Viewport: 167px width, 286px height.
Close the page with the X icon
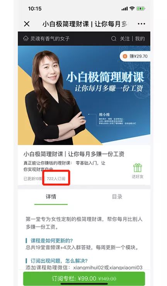(27, 24)
